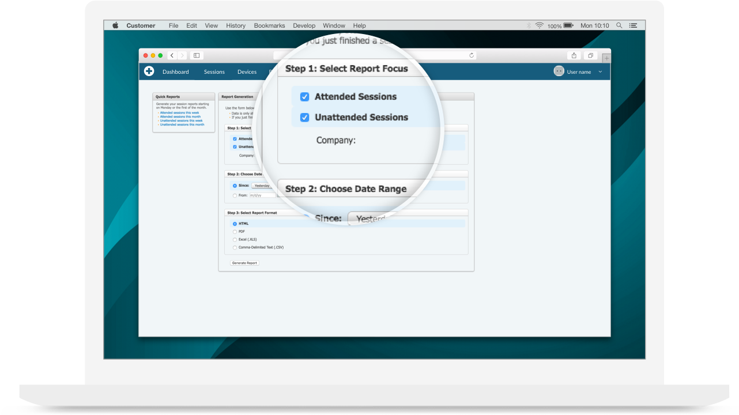
Task: Open the Notification Center list icon
Action: click(x=634, y=25)
